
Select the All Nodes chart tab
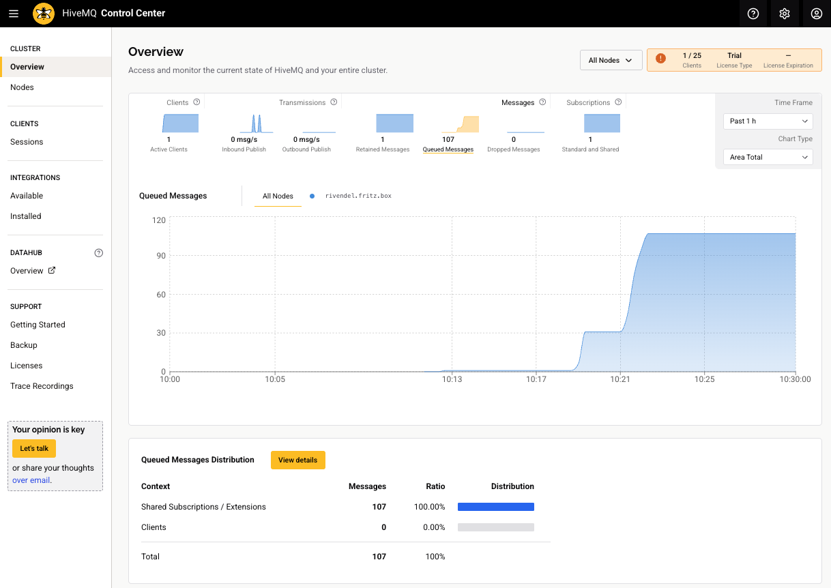(x=278, y=196)
